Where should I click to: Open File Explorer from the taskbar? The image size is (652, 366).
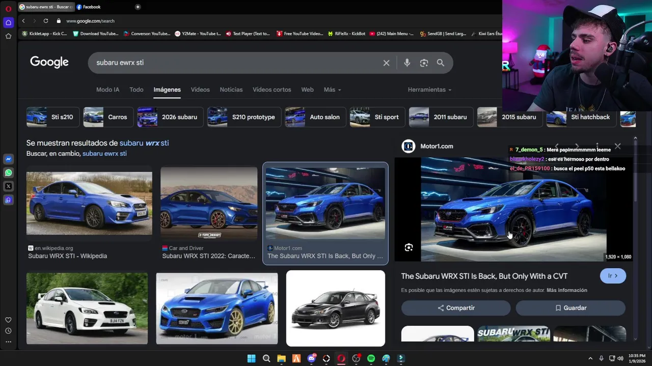(281, 358)
